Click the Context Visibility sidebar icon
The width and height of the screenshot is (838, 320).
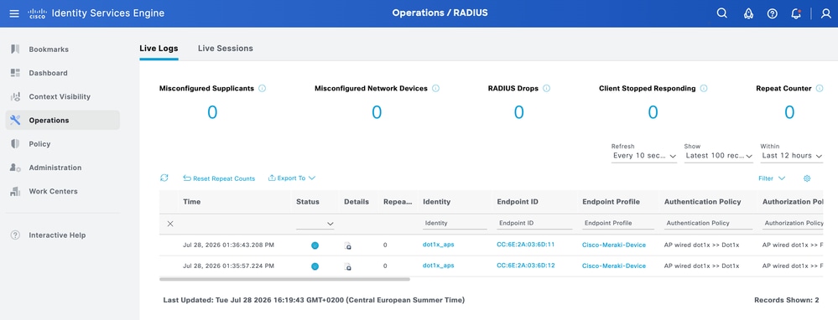(15, 96)
